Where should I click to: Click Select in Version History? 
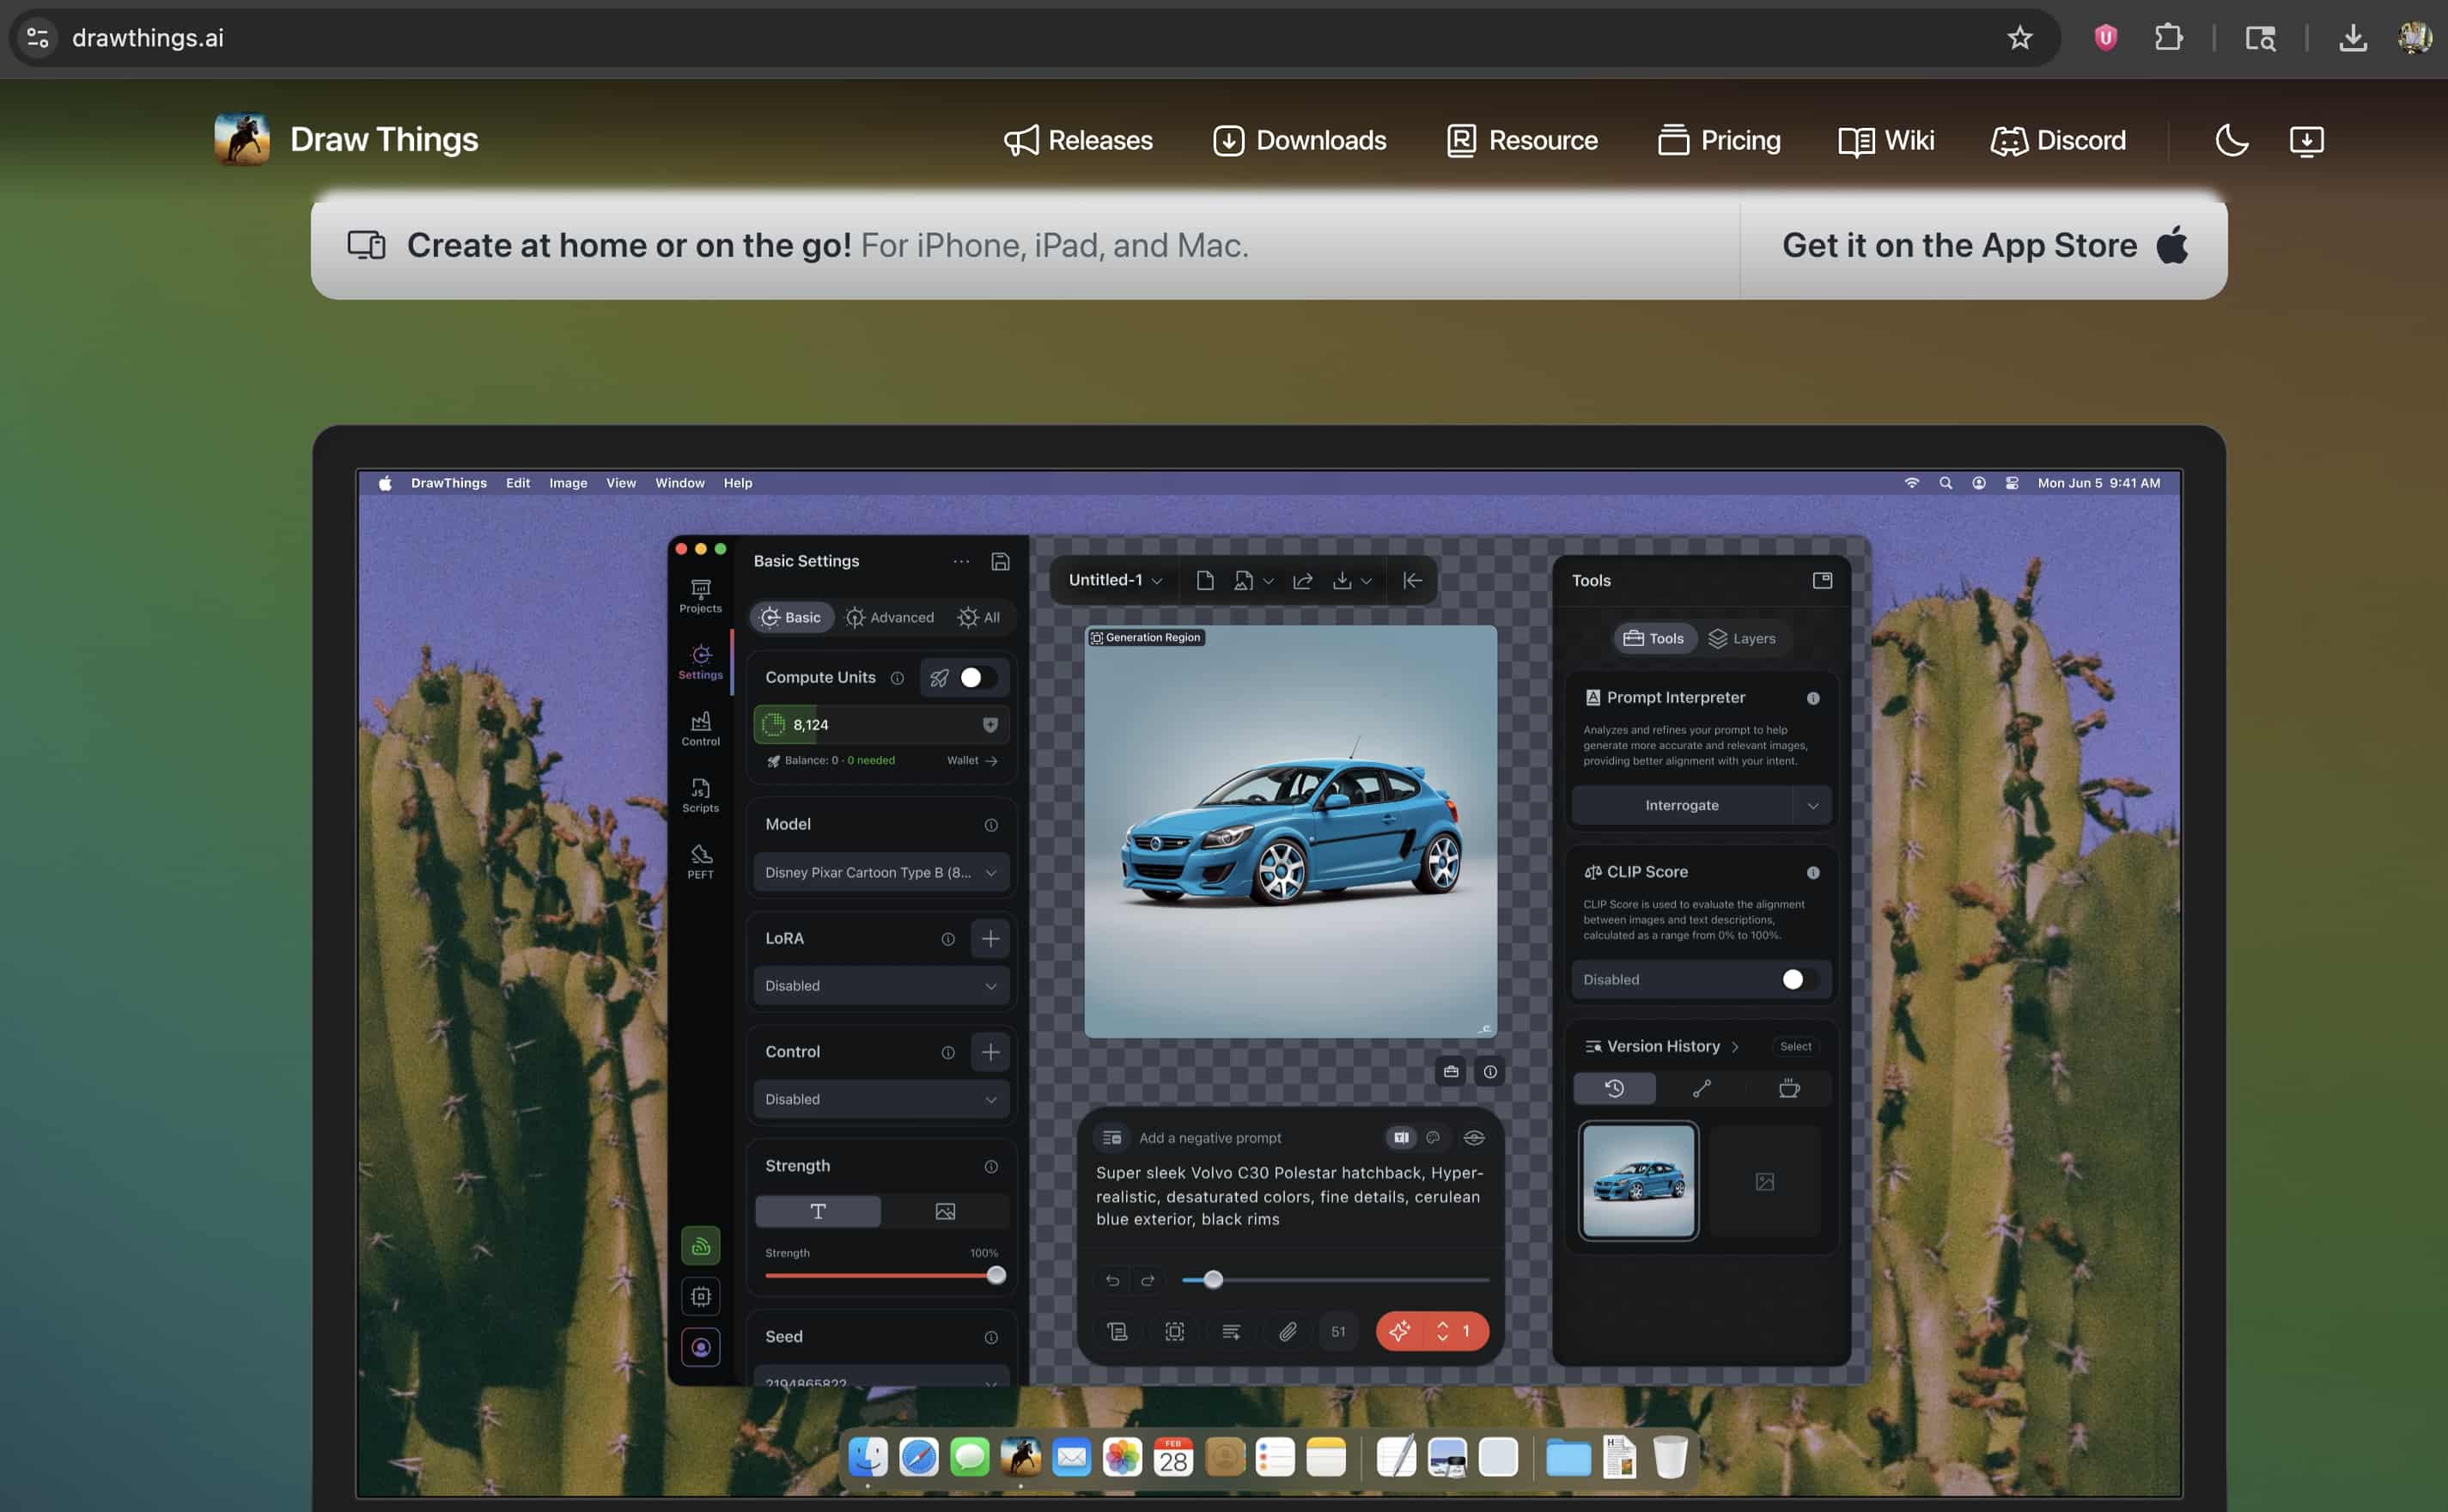click(x=1795, y=1047)
